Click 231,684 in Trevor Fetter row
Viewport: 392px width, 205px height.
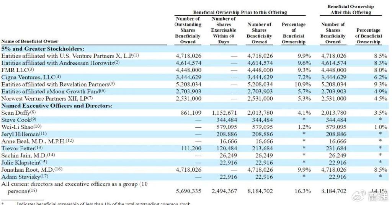point(336,148)
